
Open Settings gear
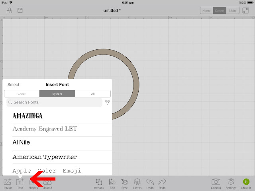(x=231, y=184)
